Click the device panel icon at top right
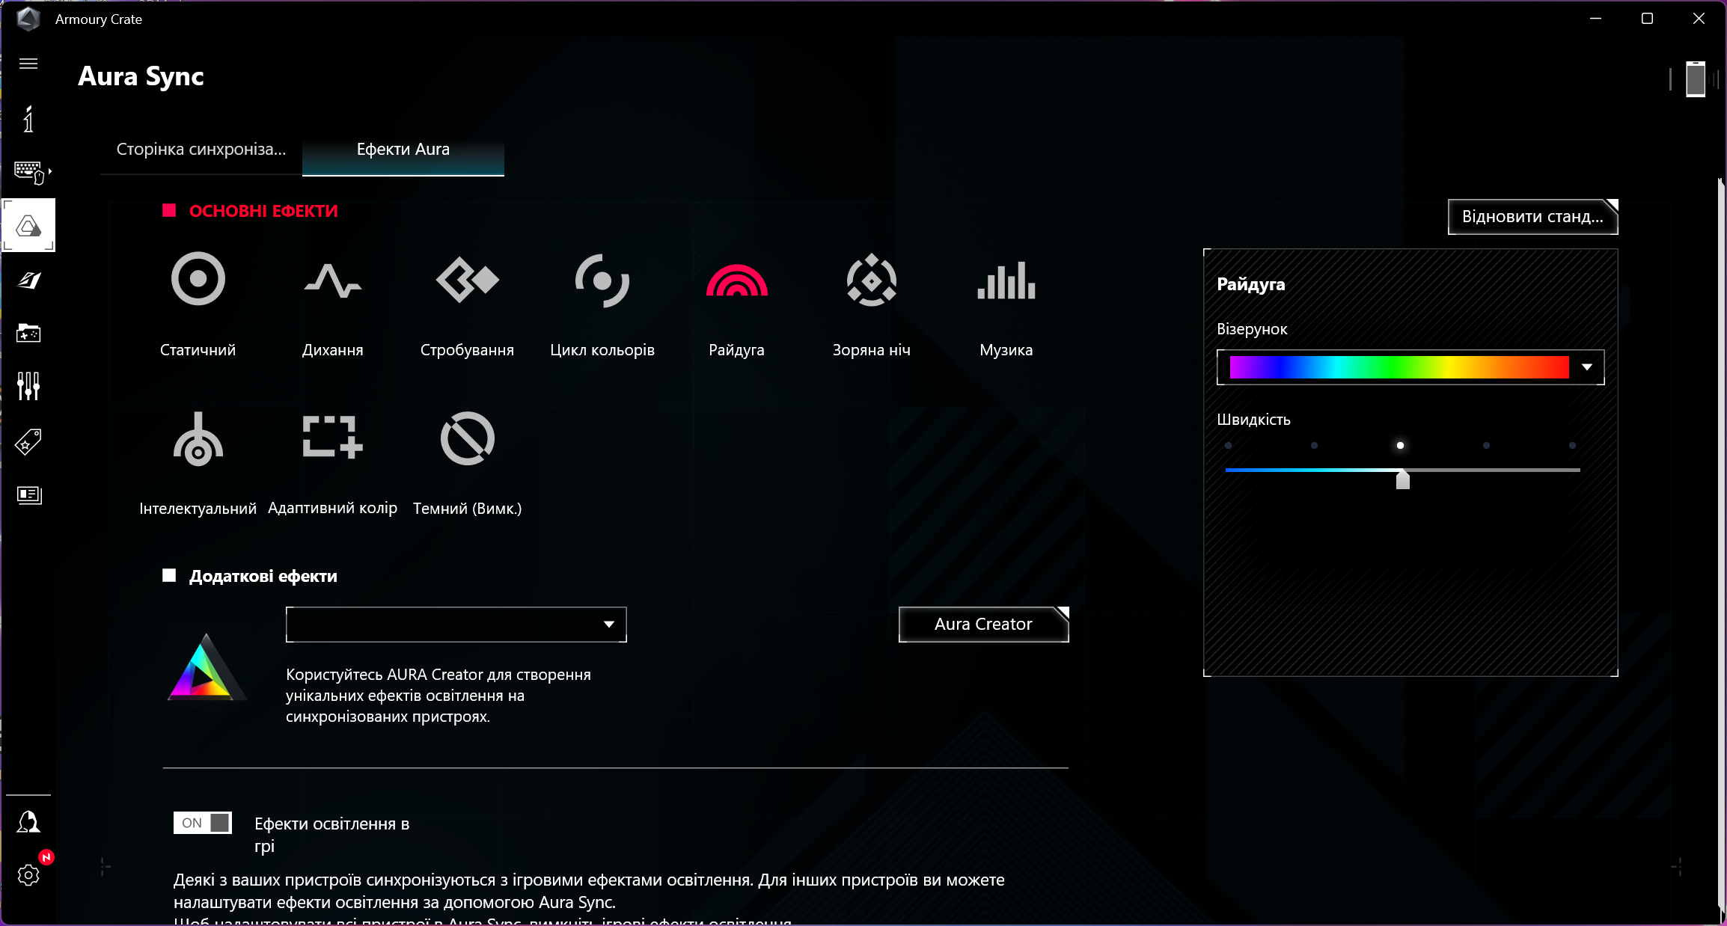The height and width of the screenshot is (926, 1727). 1696,79
